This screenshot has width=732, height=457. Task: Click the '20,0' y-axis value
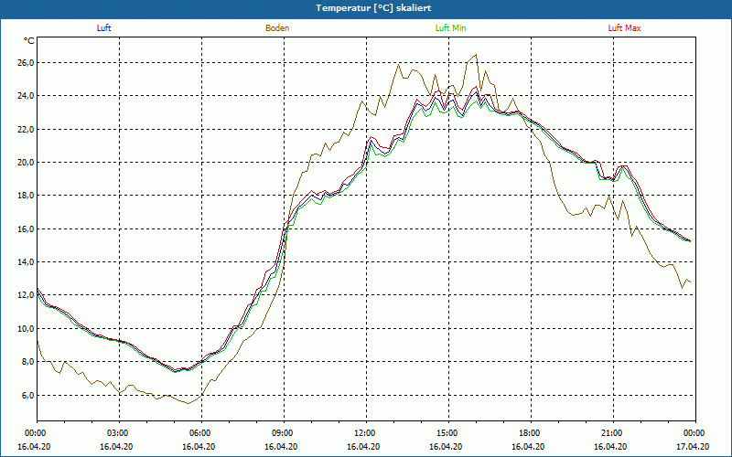coord(26,163)
